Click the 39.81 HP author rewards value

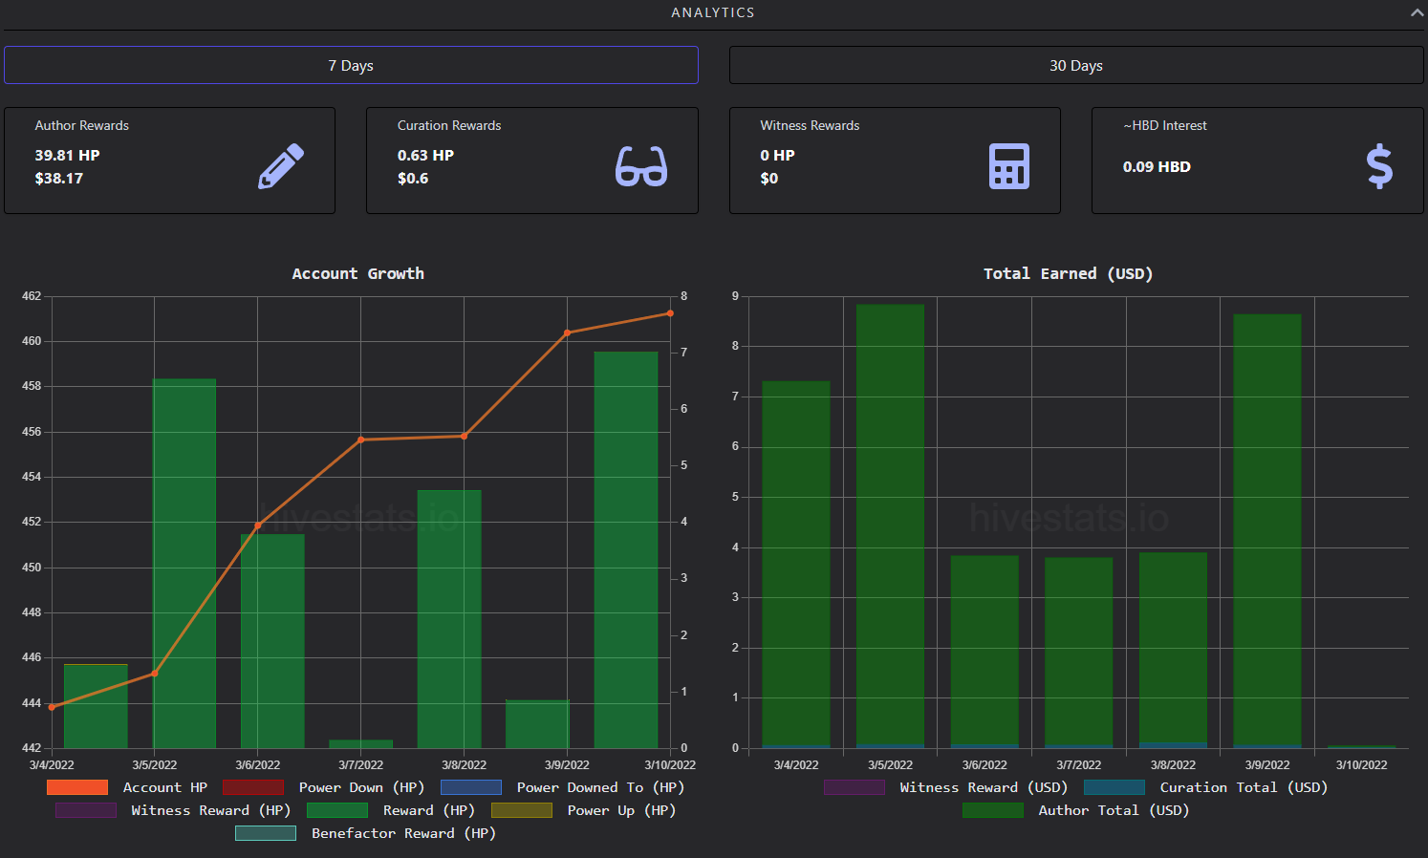click(67, 155)
